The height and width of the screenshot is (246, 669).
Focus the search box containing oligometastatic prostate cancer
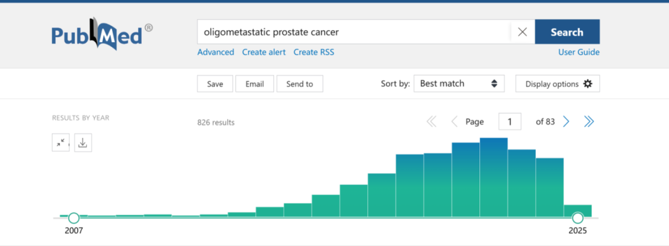[x=354, y=32]
